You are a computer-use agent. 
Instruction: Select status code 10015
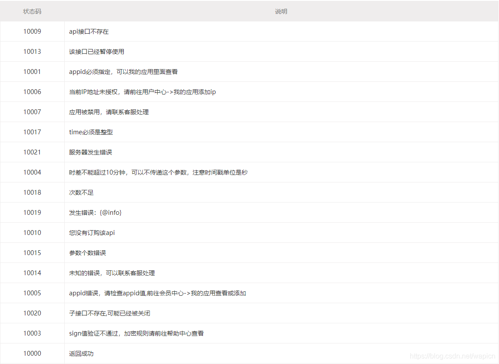pyautogui.click(x=32, y=252)
